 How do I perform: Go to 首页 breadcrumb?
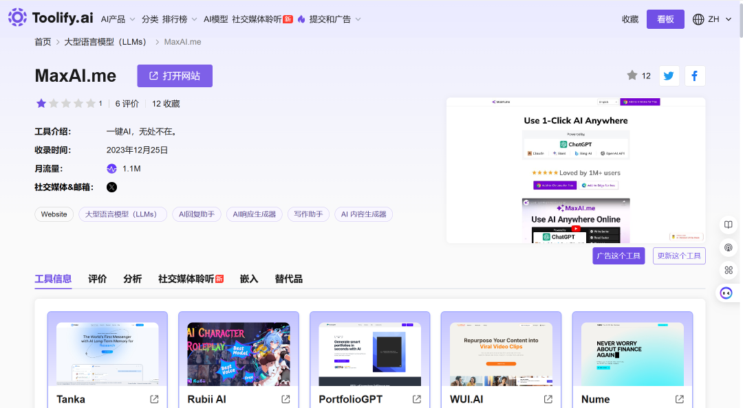[x=43, y=42]
